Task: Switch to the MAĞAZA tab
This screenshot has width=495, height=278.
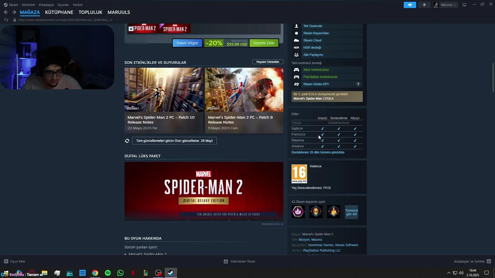Action: coord(30,12)
